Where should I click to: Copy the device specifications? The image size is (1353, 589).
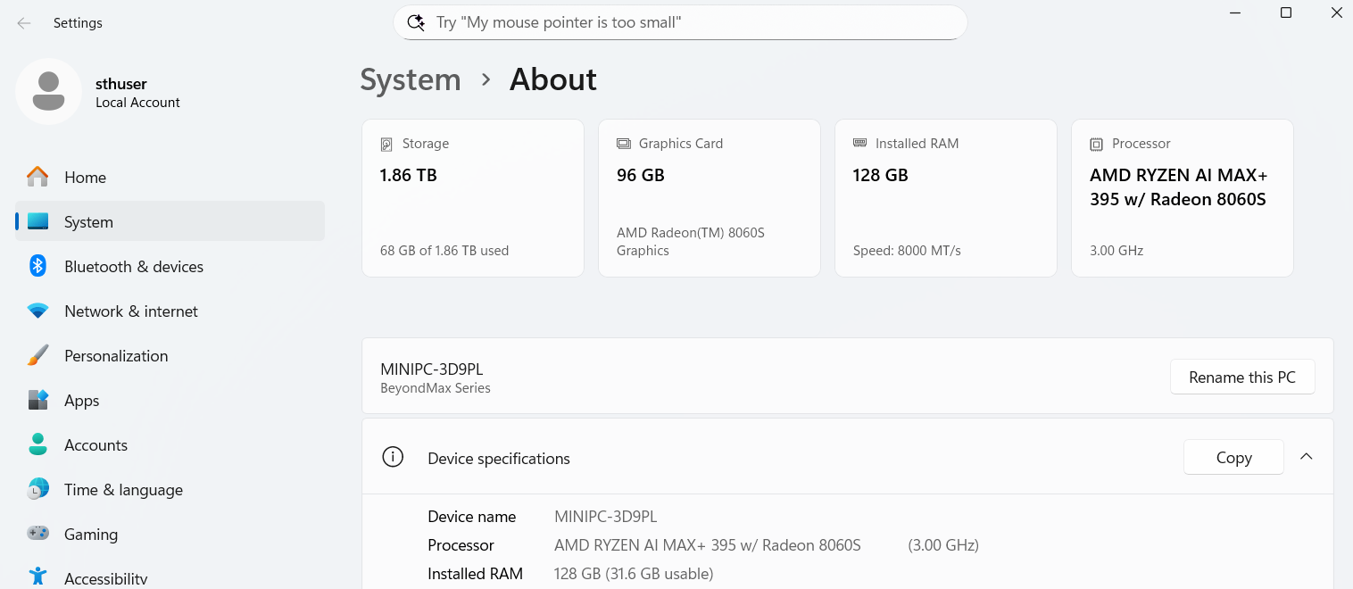(x=1233, y=457)
